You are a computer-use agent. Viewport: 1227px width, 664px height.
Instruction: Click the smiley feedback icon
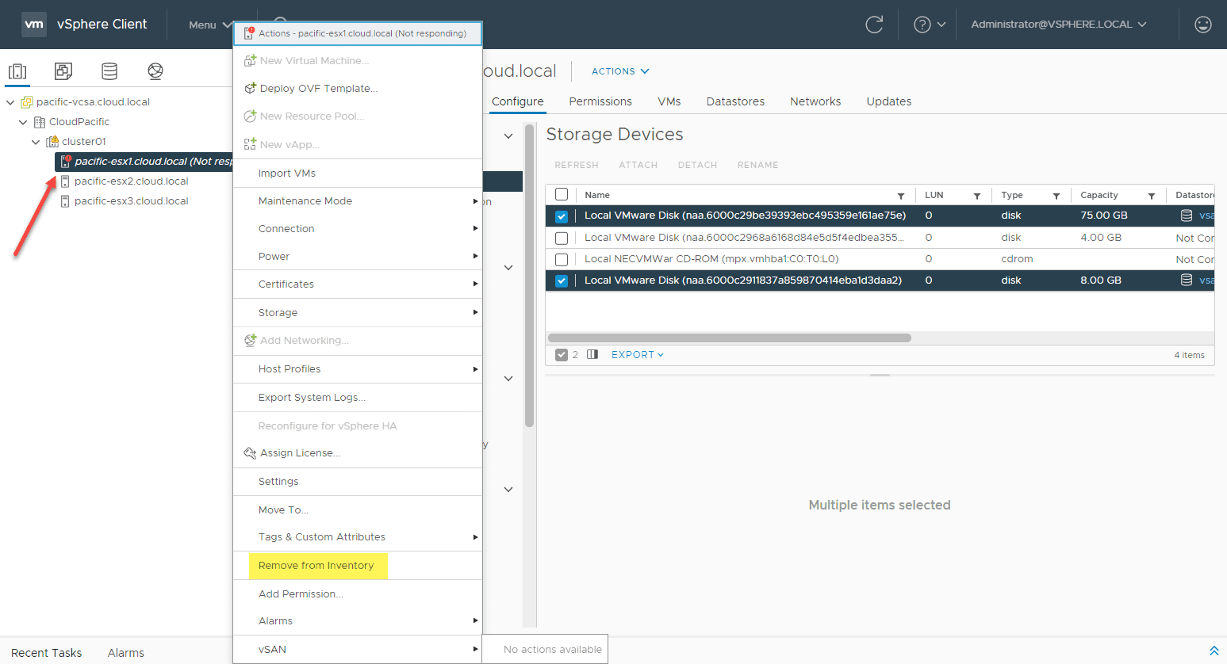pos(1202,25)
